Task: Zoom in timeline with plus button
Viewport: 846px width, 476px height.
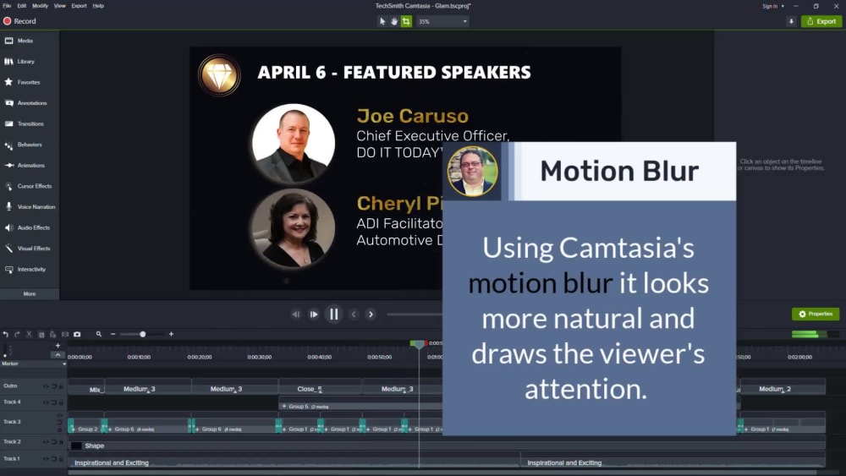Action: (171, 334)
